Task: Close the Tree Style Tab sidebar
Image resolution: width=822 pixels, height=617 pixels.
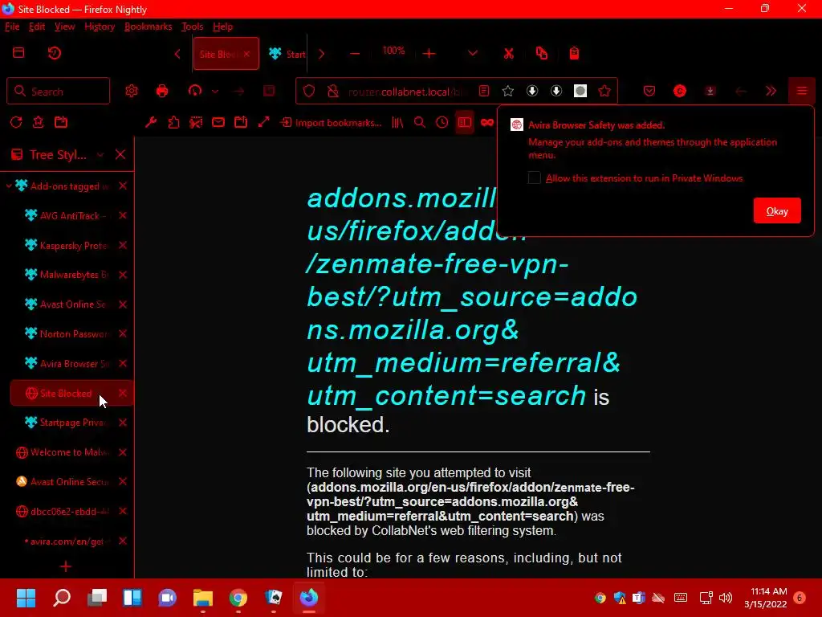Action: click(x=120, y=154)
